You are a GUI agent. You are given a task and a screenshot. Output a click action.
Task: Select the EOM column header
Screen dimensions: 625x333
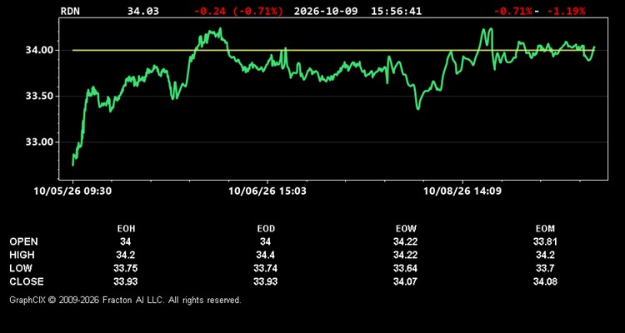tap(545, 229)
